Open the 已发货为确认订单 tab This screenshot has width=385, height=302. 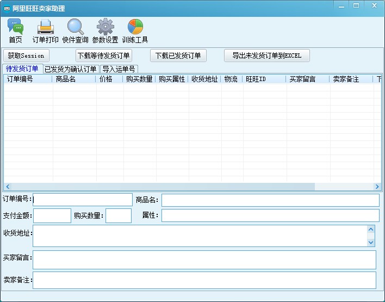tap(70, 69)
